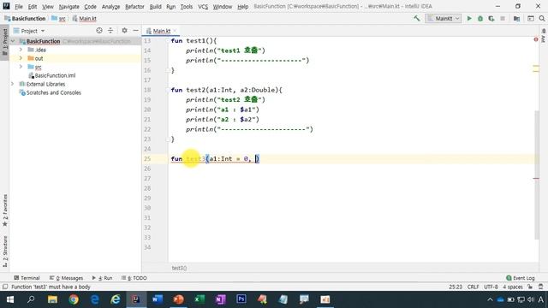Screen dimensions: 548x308
Task: Collapse the BasicFunction root node
Action: pos(13,41)
